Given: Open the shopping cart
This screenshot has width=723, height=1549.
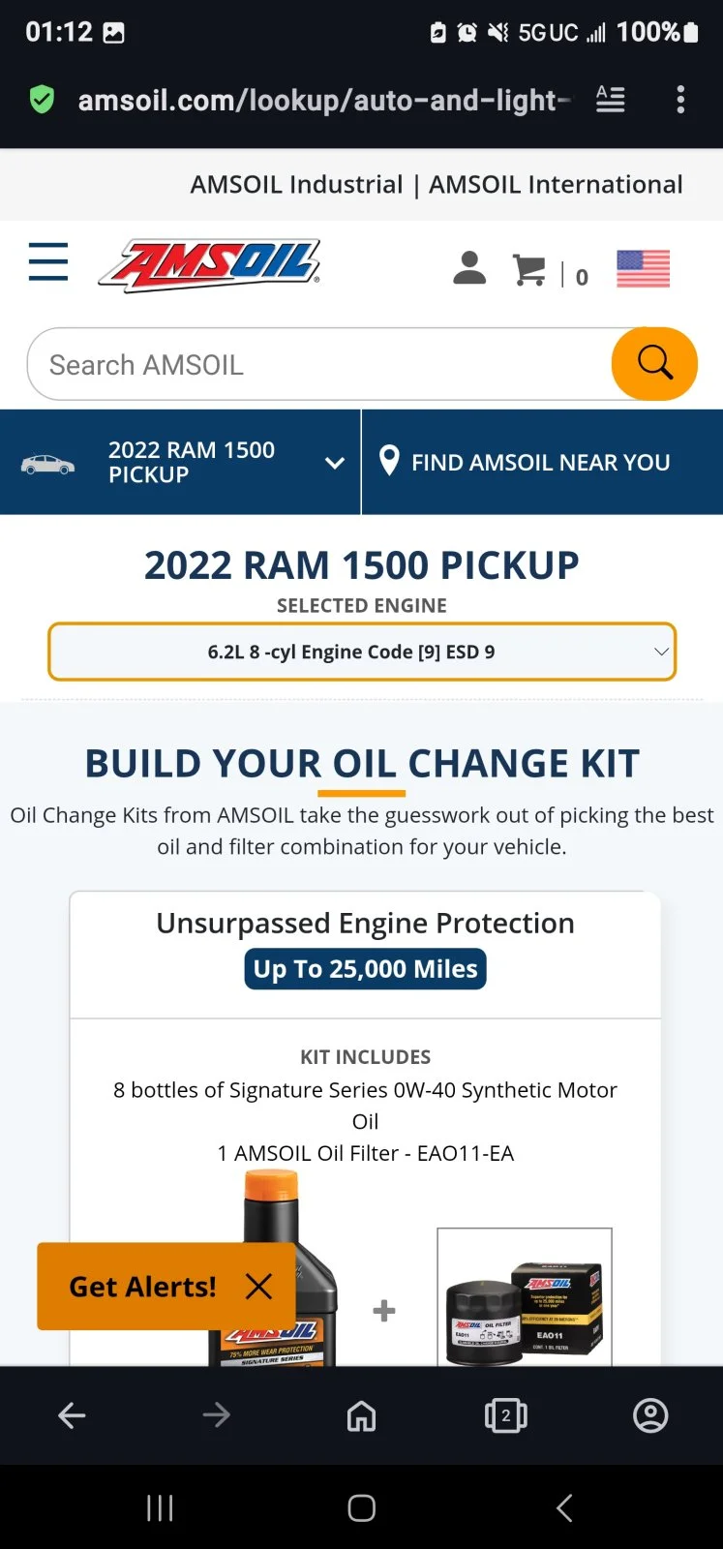Looking at the screenshot, I should pos(530,270).
